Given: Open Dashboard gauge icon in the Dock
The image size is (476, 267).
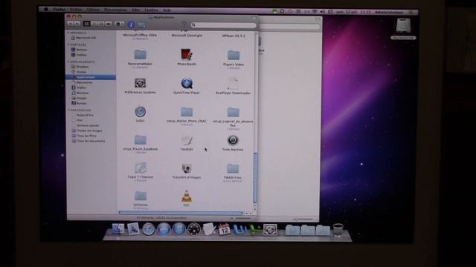Looking at the screenshot, I should [194, 229].
